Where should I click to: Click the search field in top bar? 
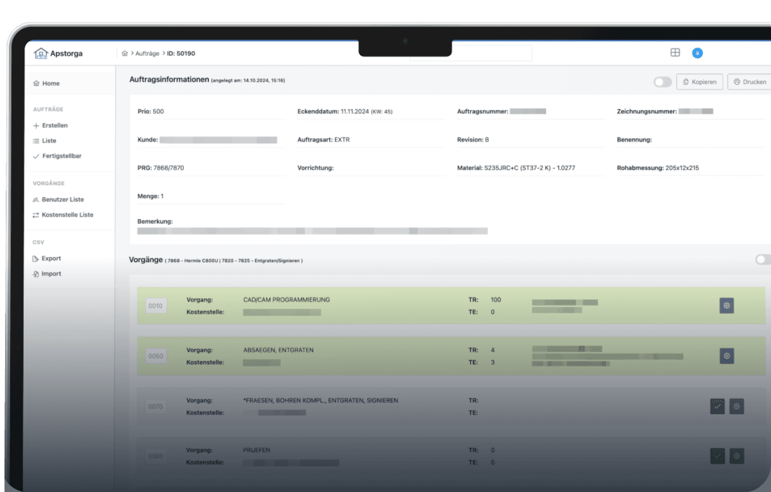coord(471,53)
